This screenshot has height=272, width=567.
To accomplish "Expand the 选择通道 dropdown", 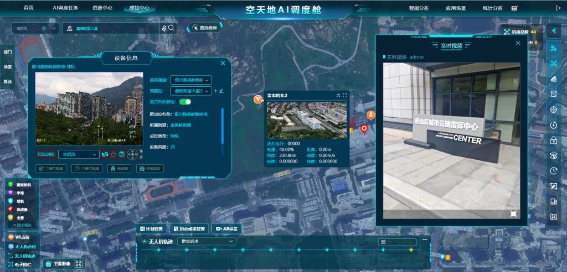I will pyautogui.click(x=191, y=80).
